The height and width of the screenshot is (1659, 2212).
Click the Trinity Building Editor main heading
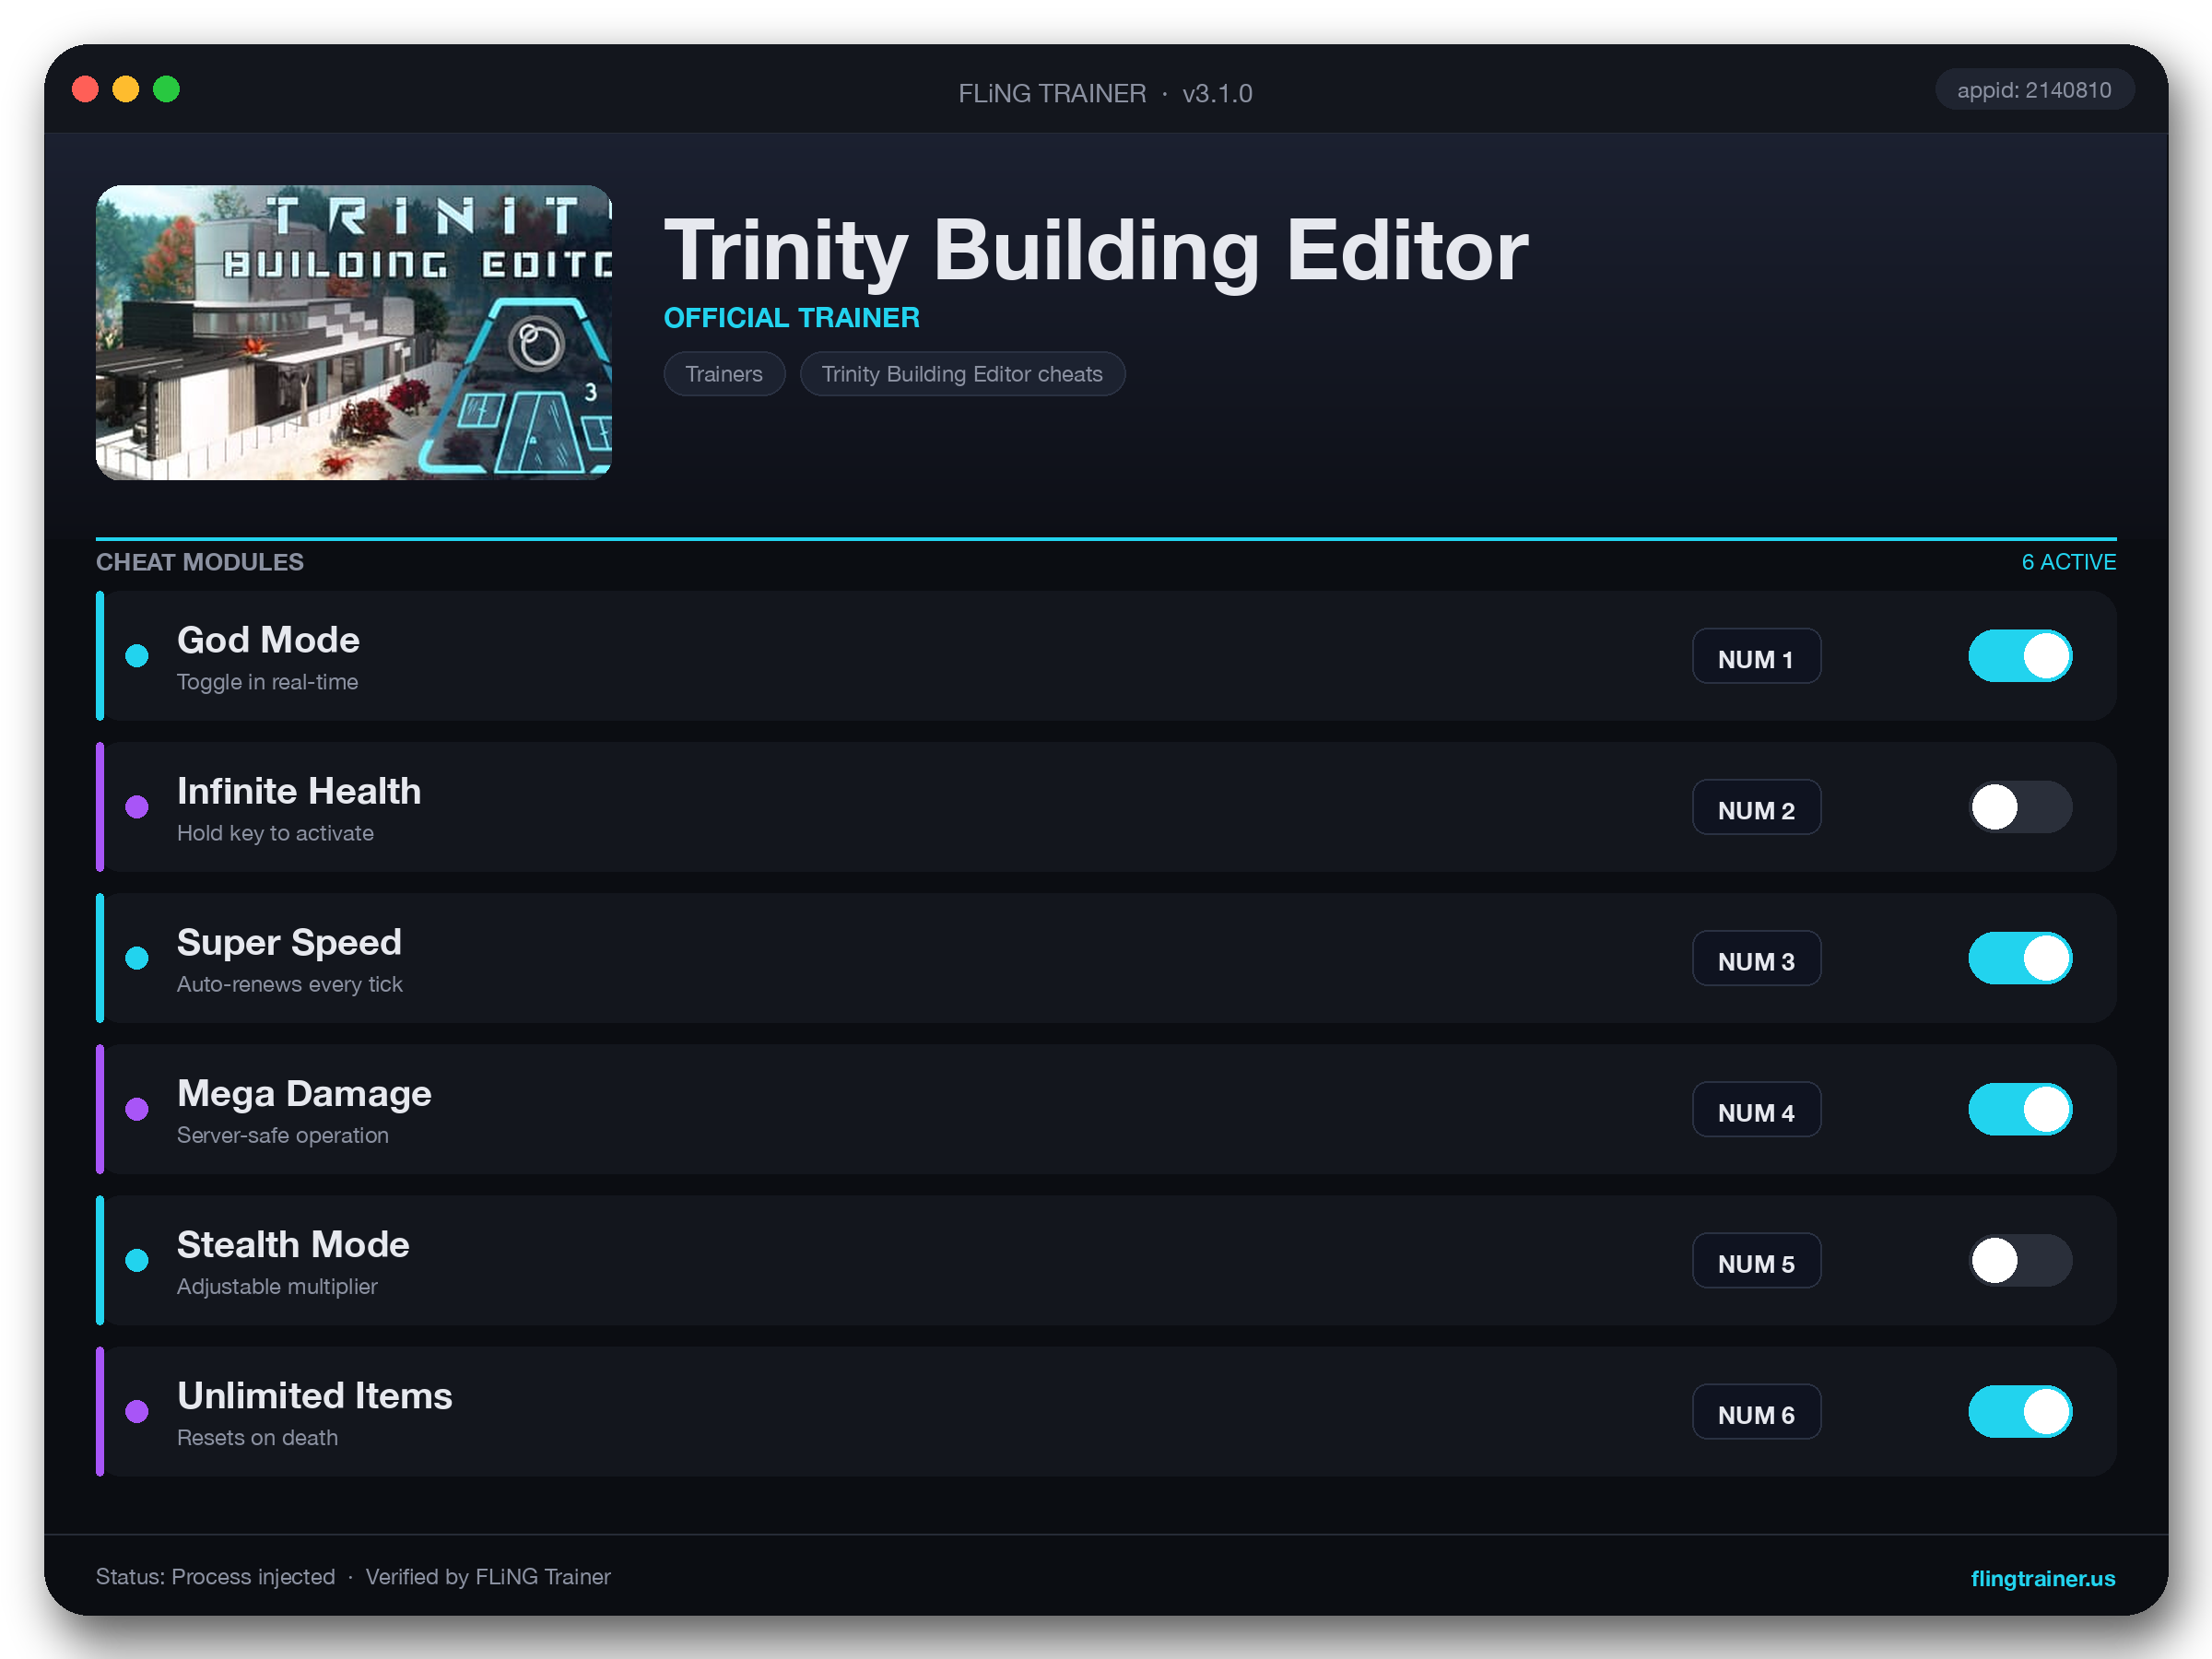(1096, 250)
